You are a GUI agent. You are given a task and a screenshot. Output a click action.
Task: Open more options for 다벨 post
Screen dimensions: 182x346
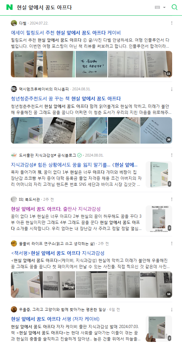[x=171, y=23]
